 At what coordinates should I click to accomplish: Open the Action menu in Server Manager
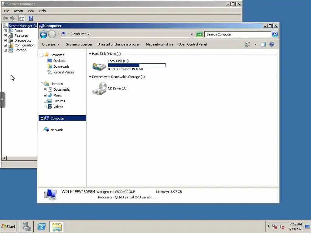coord(18,11)
